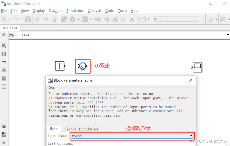Expand the breadcrumb path dropdown arrow
230x146 pixels.
(x=228, y=35)
